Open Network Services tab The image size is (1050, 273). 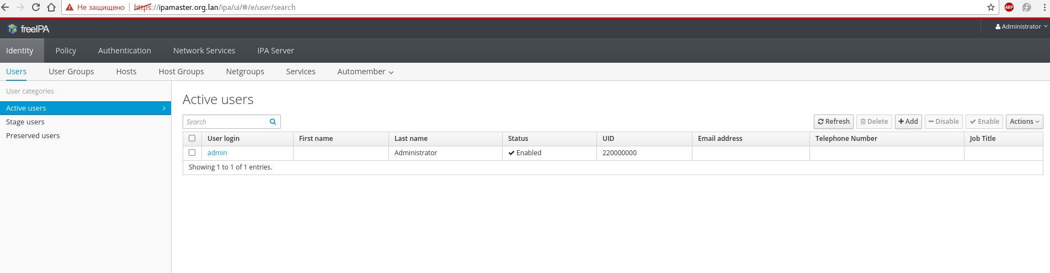click(204, 51)
